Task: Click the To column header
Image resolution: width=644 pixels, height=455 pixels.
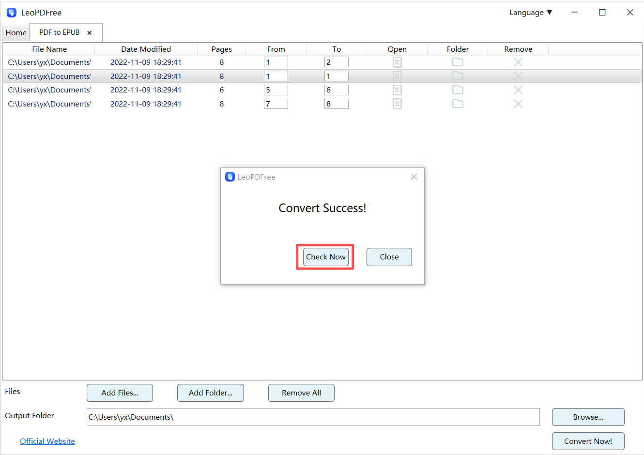Action: (337, 49)
